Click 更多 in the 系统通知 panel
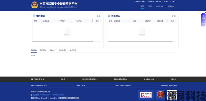 click(x=174, y=16)
